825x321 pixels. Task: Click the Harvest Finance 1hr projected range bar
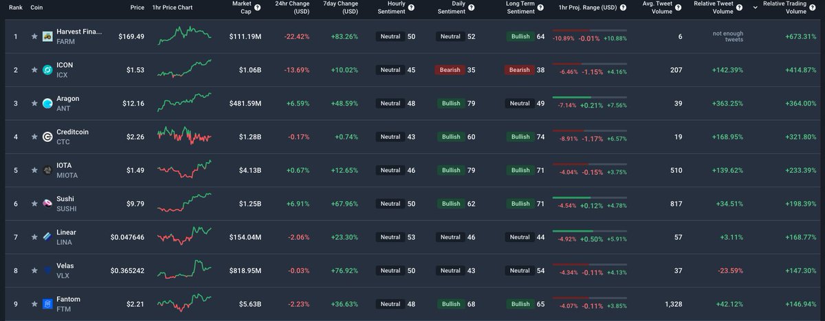[589, 31]
